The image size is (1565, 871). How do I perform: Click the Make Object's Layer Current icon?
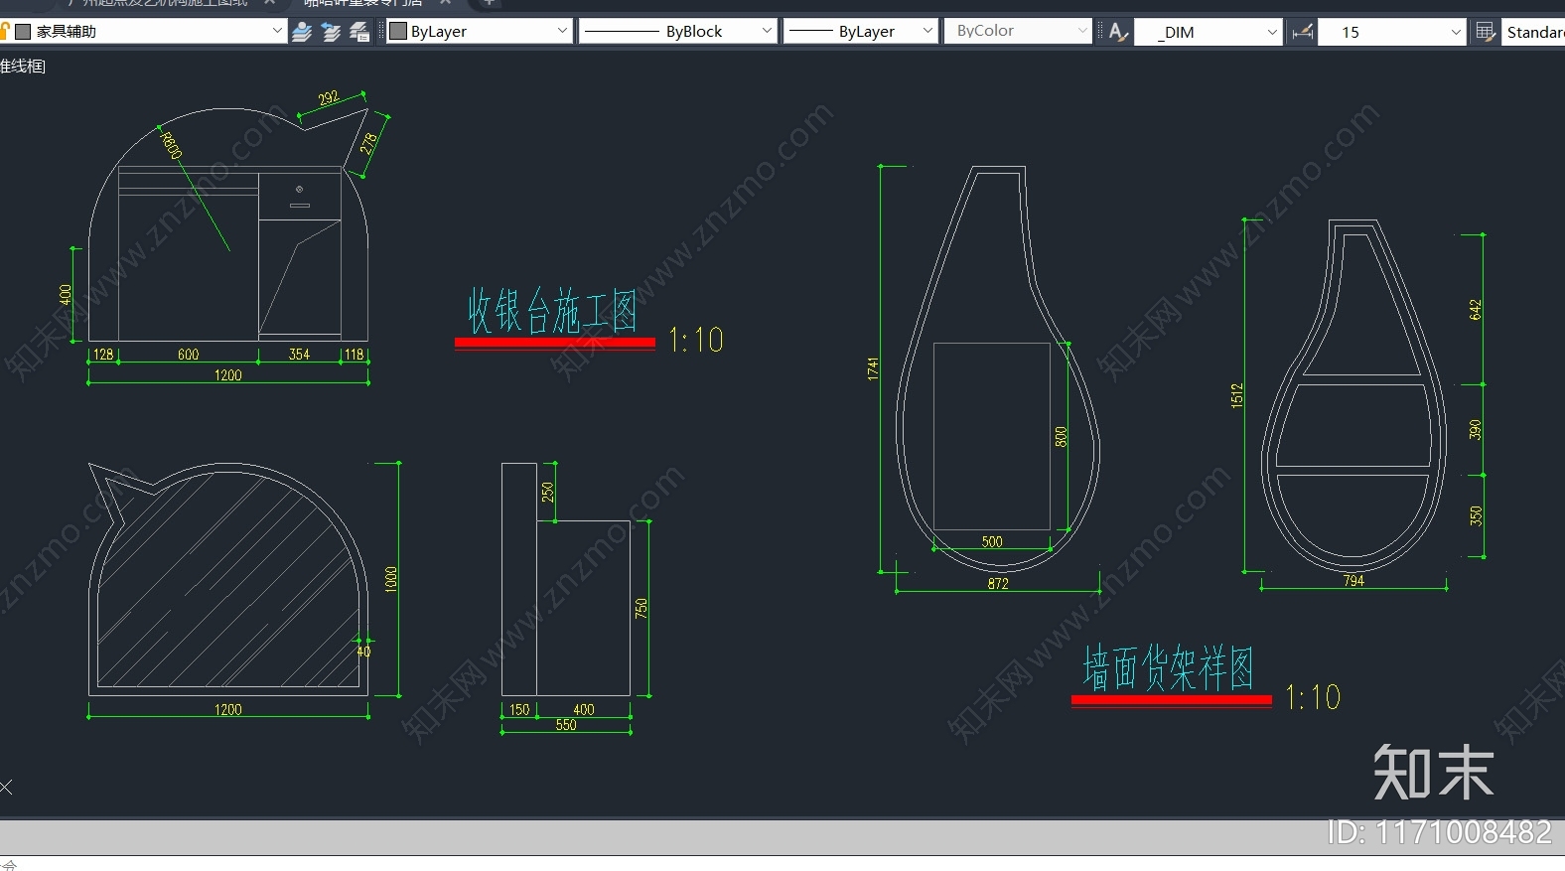302,32
